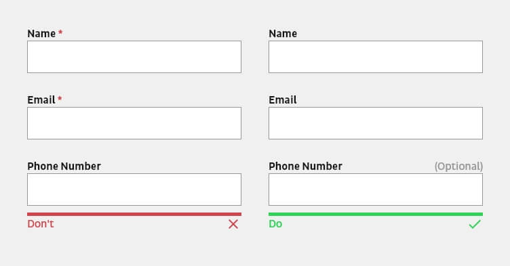Click the green divider bar under the right form

[x=376, y=214]
